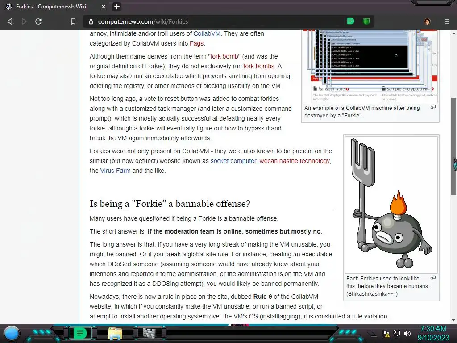Open the green notes app on taskbar
457x343 pixels.
click(79, 333)
